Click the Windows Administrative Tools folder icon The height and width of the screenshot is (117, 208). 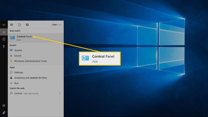[11, 61]
